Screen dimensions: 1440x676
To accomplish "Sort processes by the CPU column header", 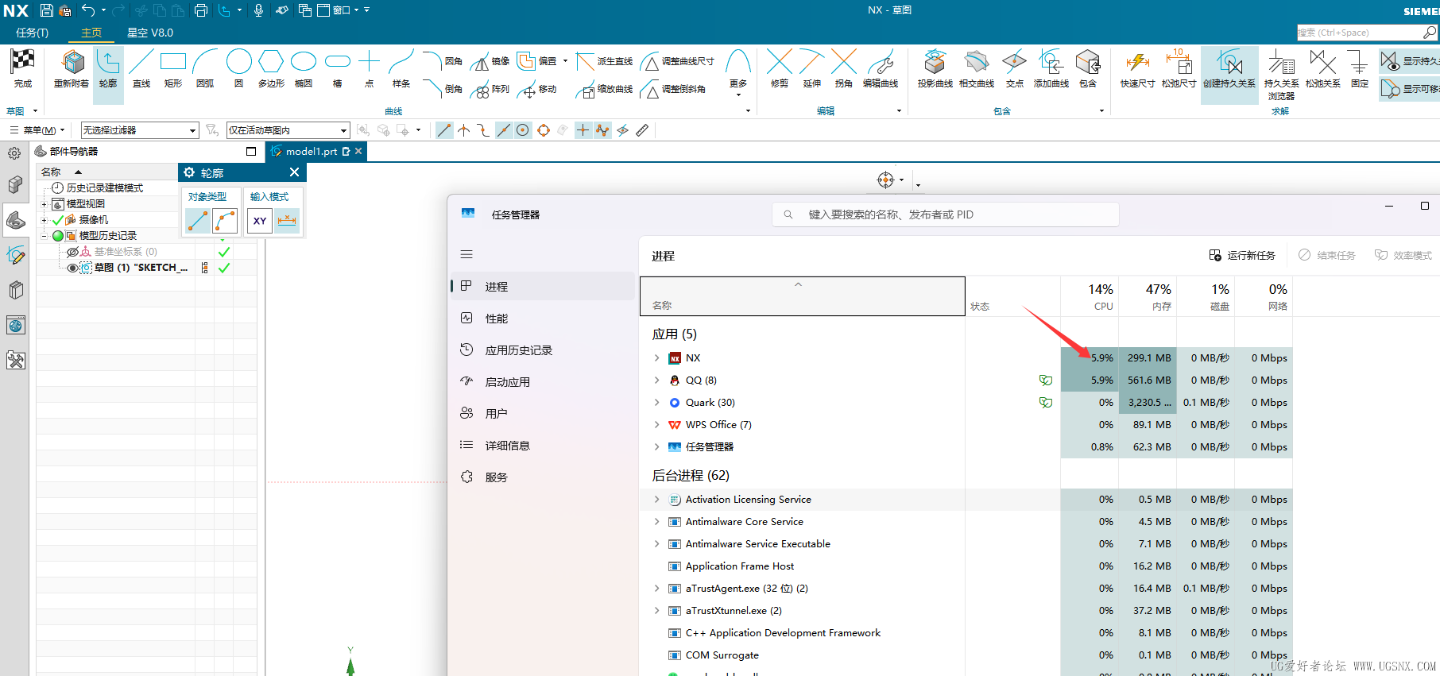I will coord(1090,296).
